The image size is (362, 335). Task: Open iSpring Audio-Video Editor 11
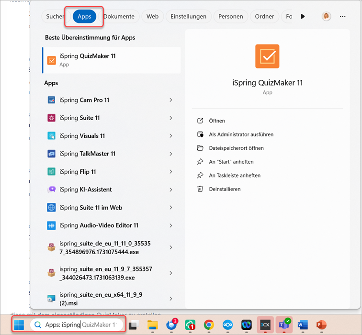click(x=99, y=225)
